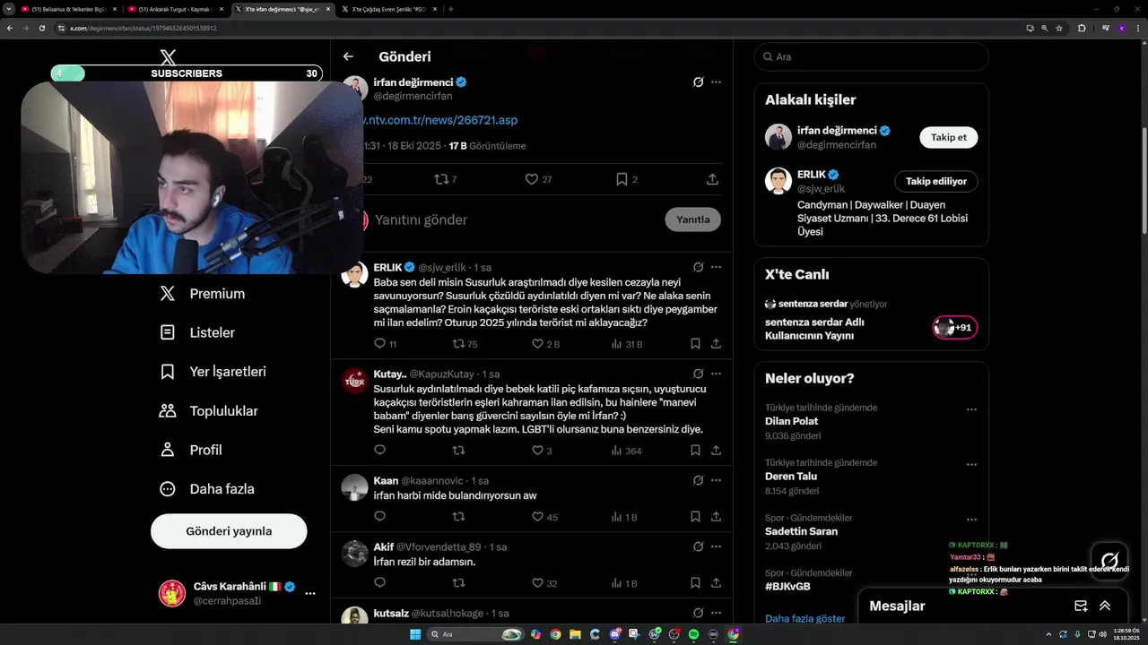Open more options on kutsalz's reply
Image resolution: width=1148 pixels, height=645 pixels.
pyautogui.click(x=716, y=613)
